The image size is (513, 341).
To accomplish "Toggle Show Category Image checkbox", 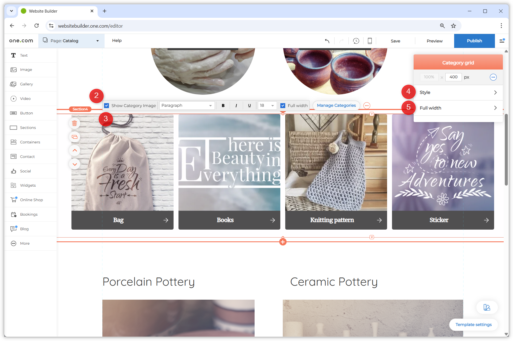I will [107, 106].
